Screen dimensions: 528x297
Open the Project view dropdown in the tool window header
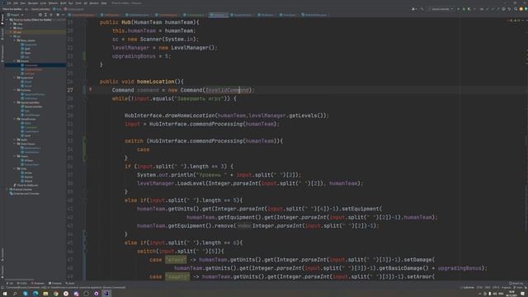click(16, 15)
